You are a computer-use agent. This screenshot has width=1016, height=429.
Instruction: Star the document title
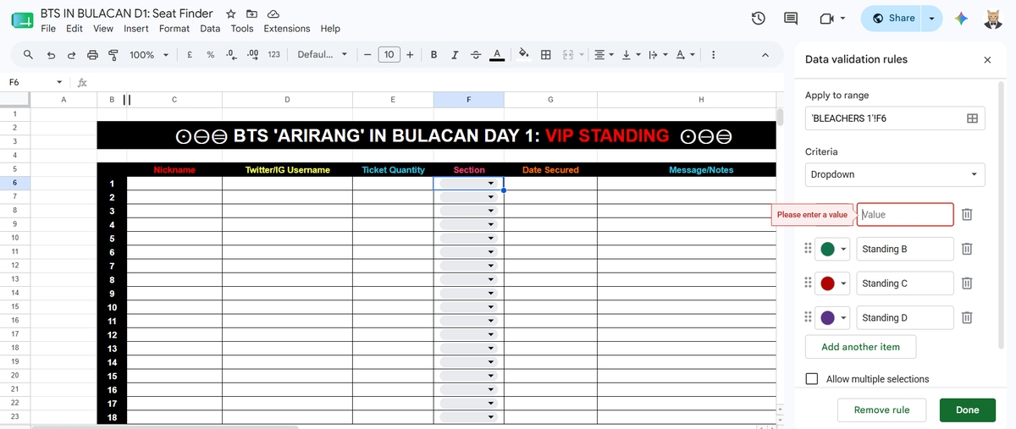pos(231,14)
